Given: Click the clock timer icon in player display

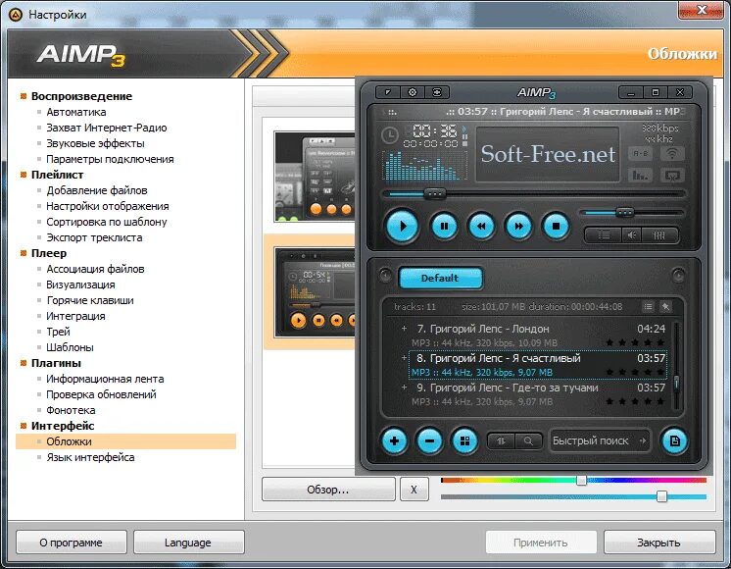Looking at the screenshot, I should (390, 135).
